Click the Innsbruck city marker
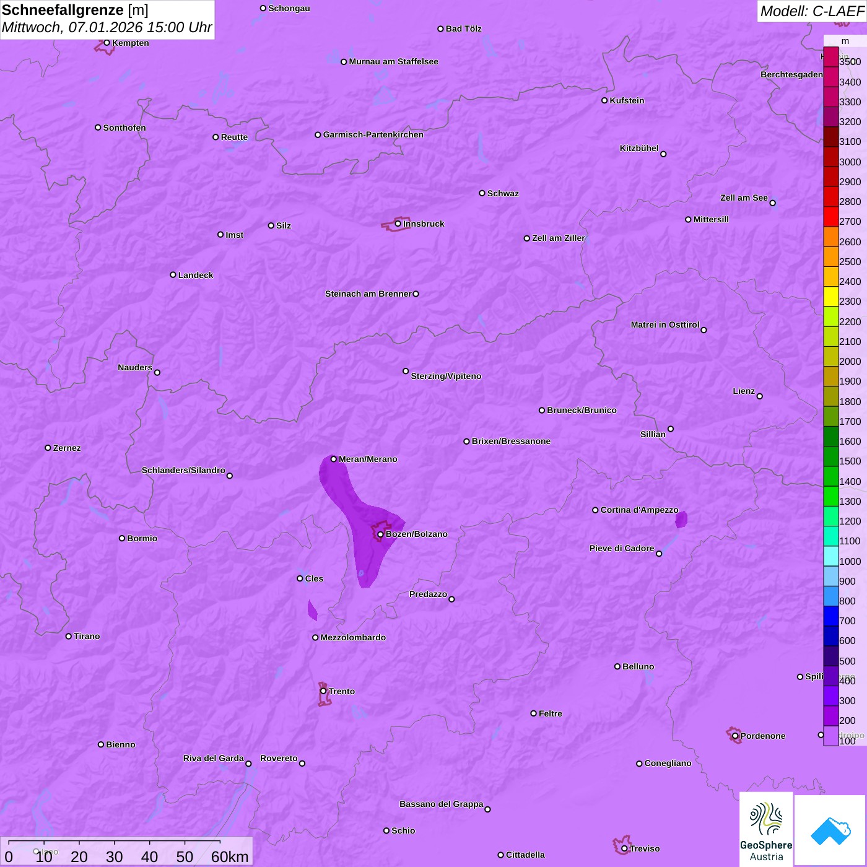Screen dimensions: 867x867 click(x=398, y=224)
